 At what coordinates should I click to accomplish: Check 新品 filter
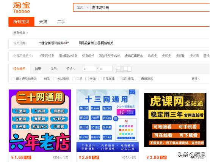41,79
